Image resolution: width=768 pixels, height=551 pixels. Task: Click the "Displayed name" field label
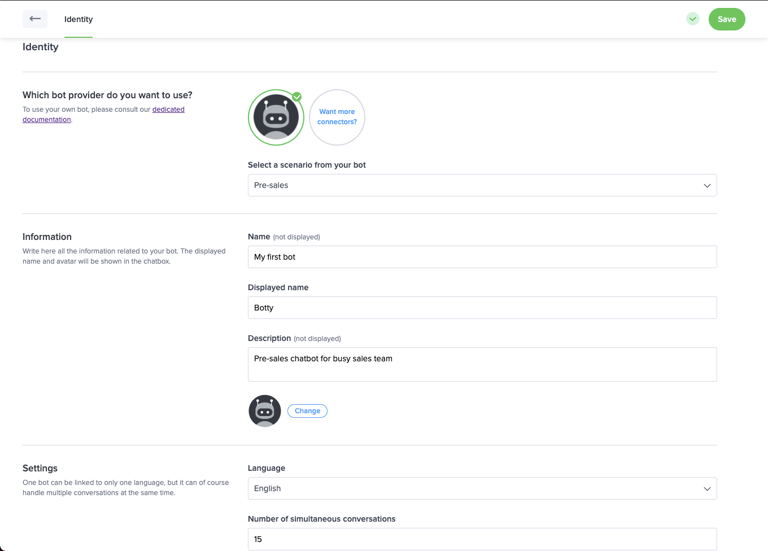tap(278, 287)
